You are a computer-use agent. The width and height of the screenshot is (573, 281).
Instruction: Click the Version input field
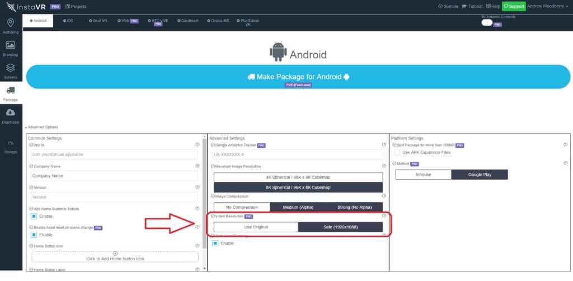tap(114, 196)
